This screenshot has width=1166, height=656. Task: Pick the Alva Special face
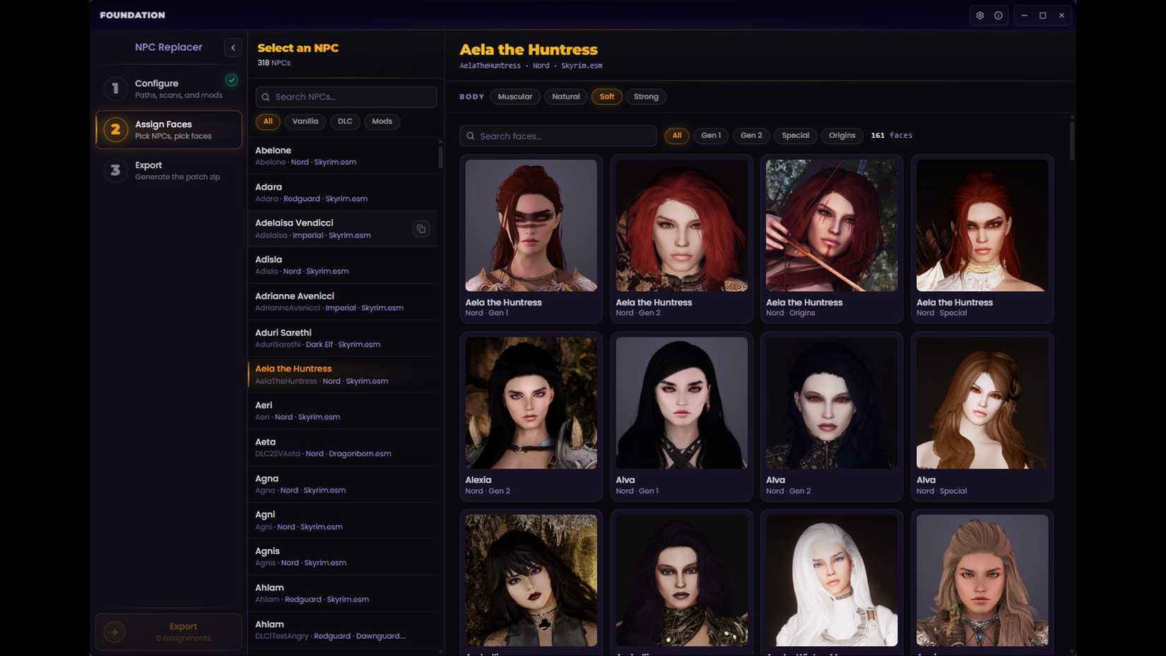[982, 416]
